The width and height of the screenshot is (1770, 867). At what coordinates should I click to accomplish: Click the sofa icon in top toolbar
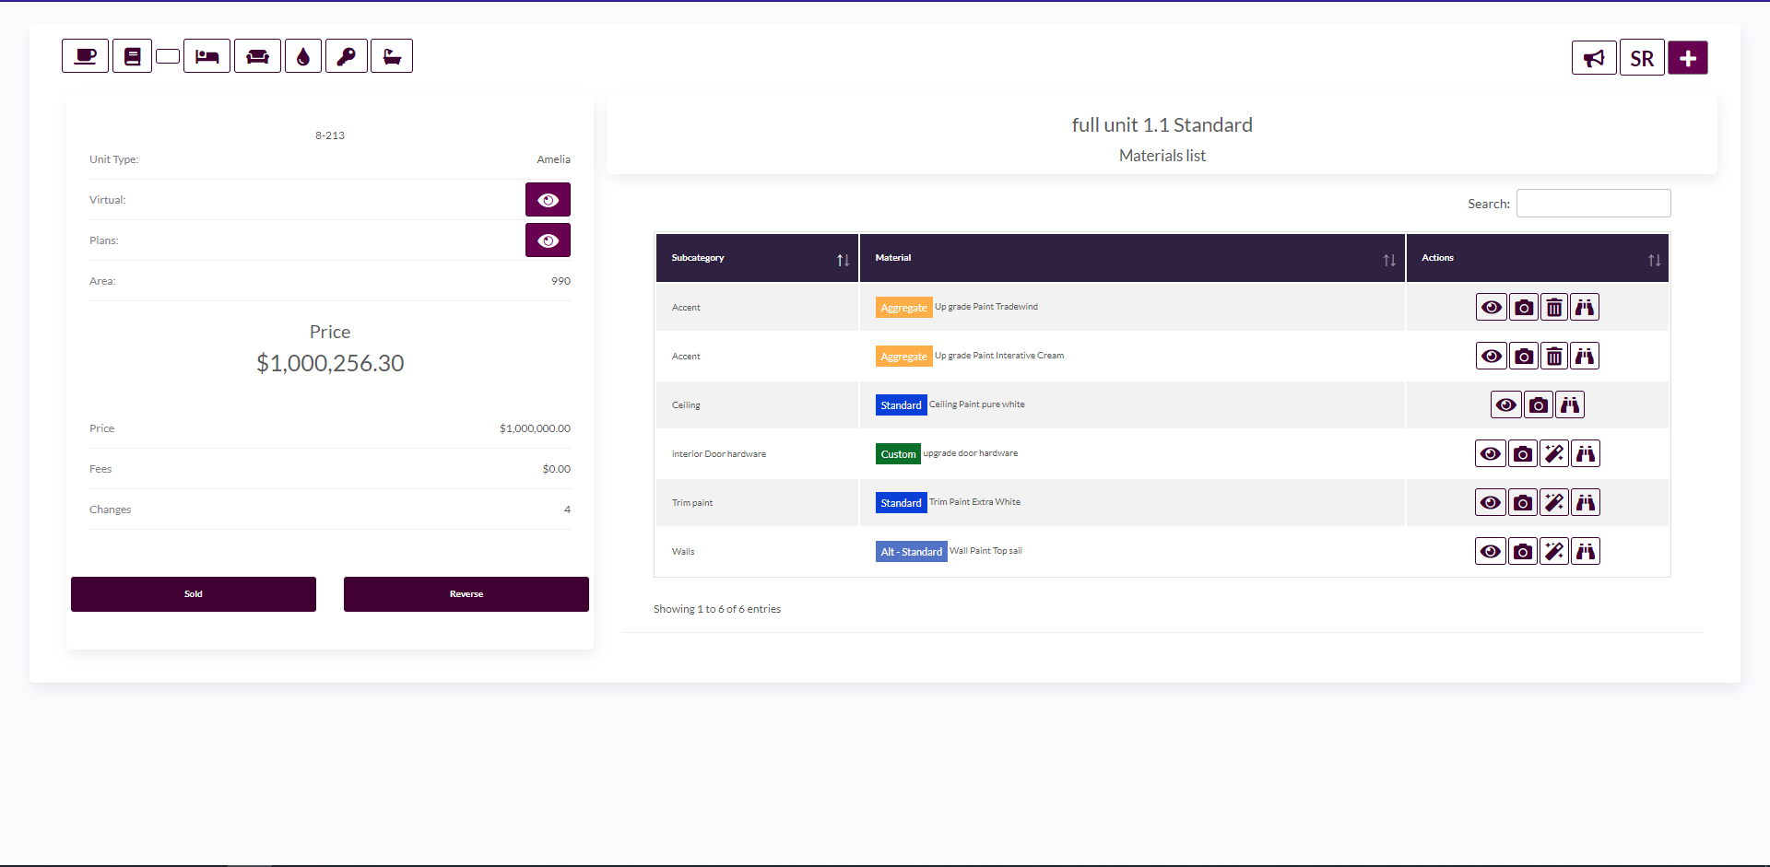(257, 56)
